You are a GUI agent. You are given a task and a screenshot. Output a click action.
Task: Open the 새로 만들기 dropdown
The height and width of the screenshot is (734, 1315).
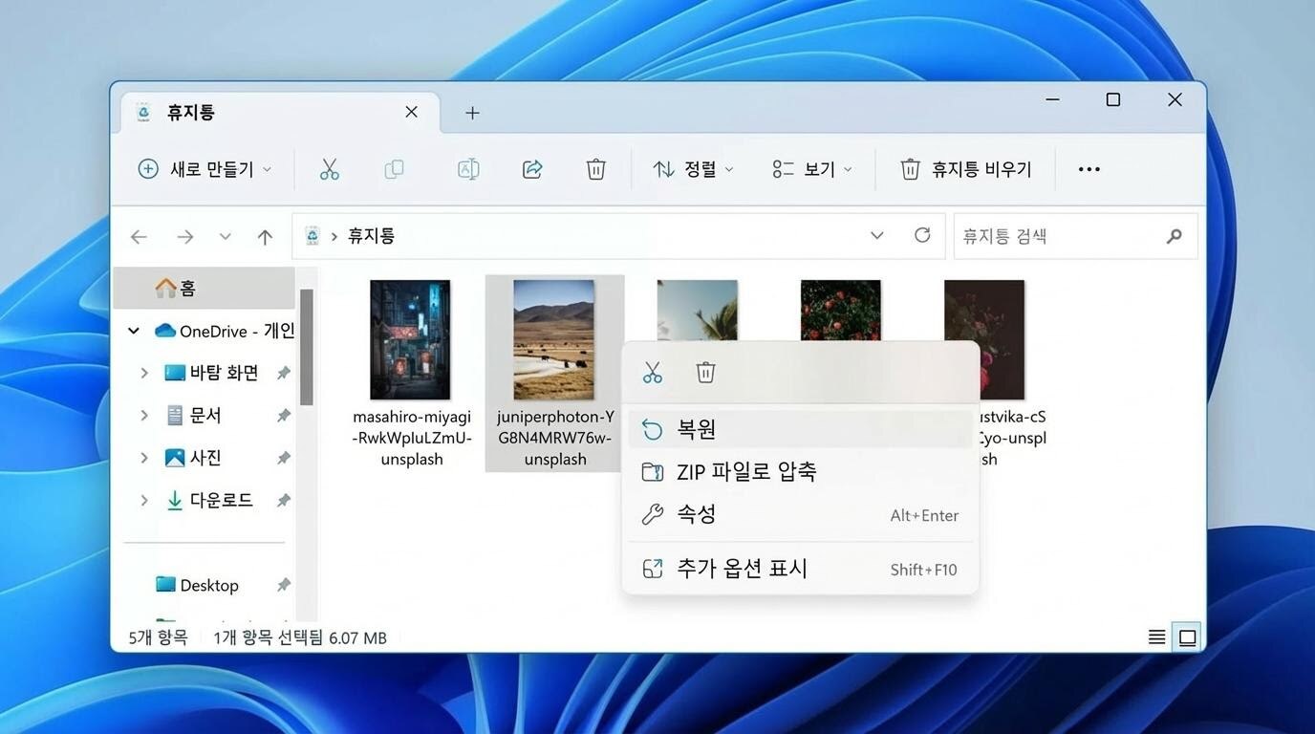click(205, 169)
